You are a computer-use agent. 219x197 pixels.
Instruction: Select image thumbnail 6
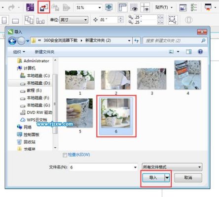[x=116, y=116]
